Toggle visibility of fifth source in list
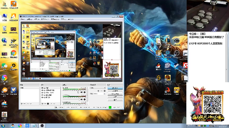This screenshot has width=229, height=128. tap(42, 97)
